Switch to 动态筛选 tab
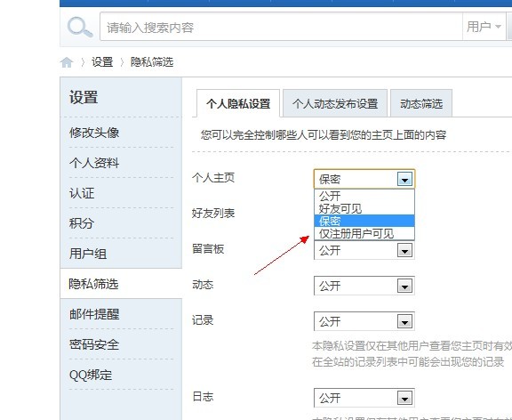512x420 pixels. pyautogui.click(x=421, y=103)
